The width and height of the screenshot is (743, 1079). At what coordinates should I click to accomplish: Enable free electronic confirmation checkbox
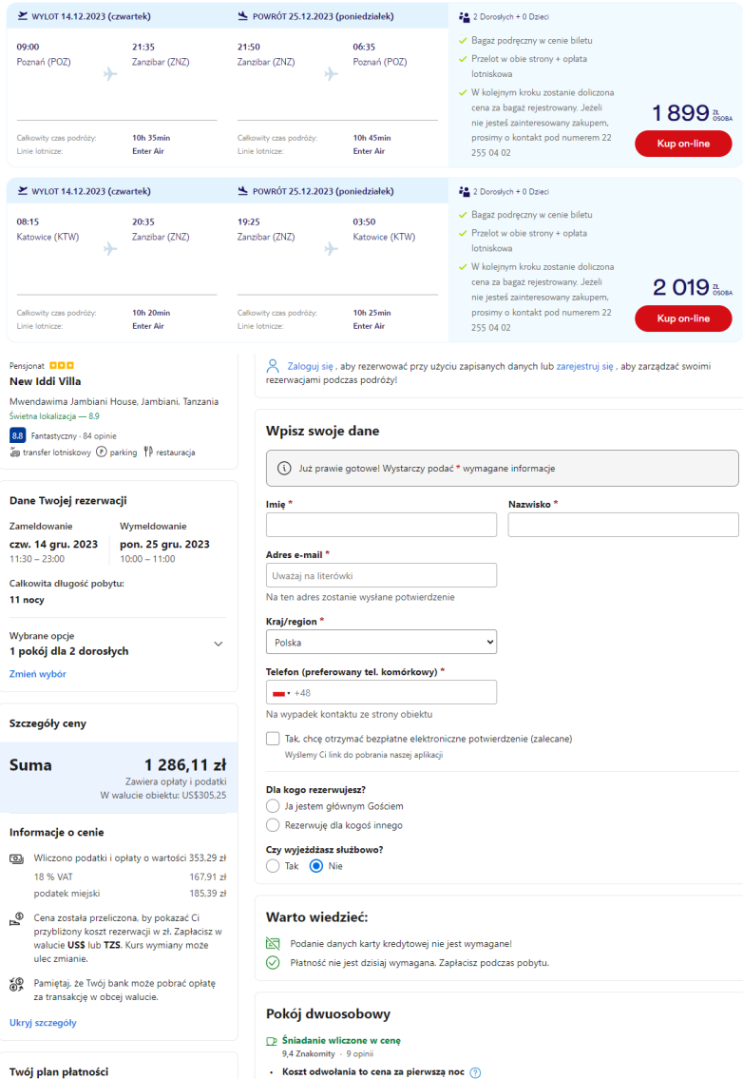(x=274, y=739)
